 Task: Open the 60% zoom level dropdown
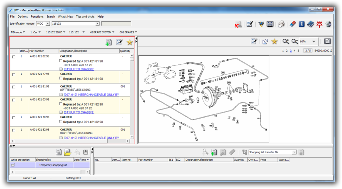coord(314,41)
